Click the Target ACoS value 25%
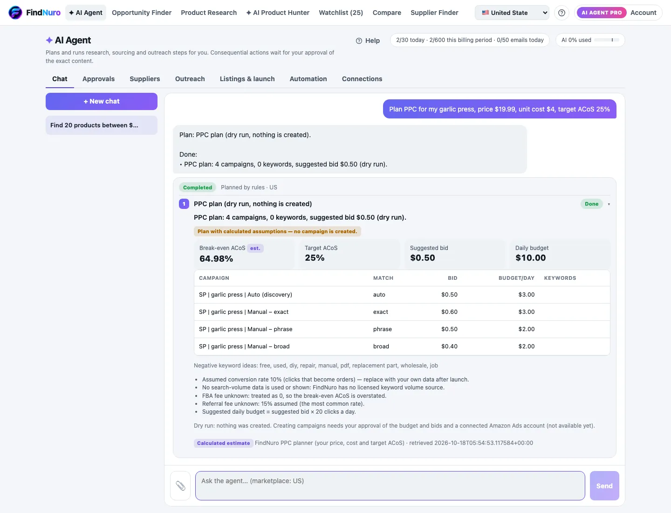 click(315, 258)
